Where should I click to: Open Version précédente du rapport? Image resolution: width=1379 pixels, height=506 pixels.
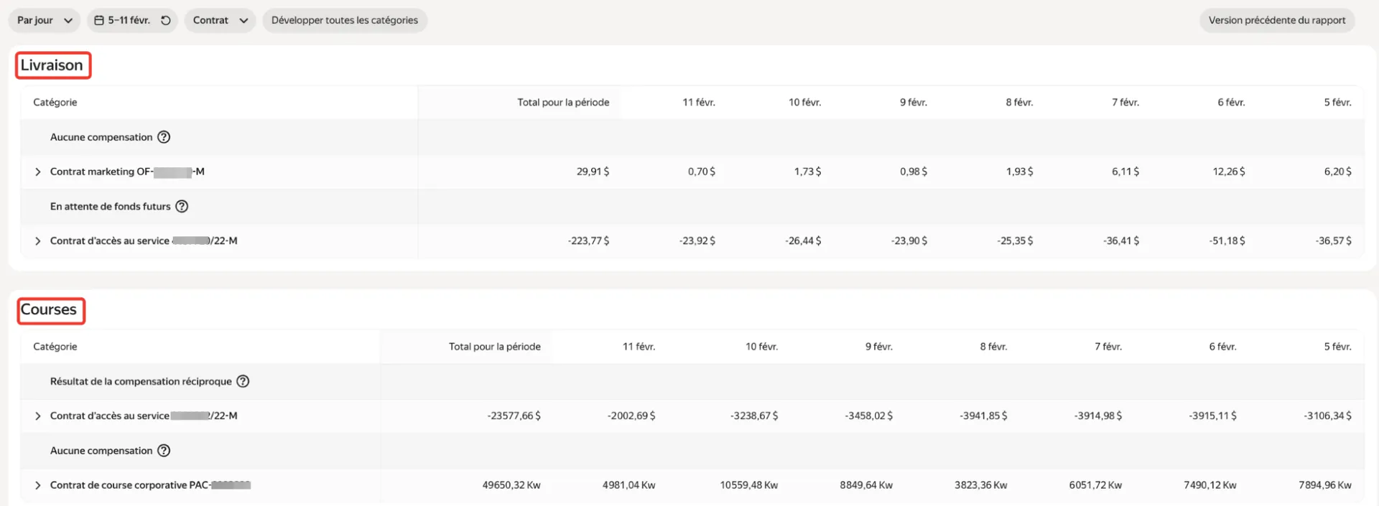coord(1277,20)
